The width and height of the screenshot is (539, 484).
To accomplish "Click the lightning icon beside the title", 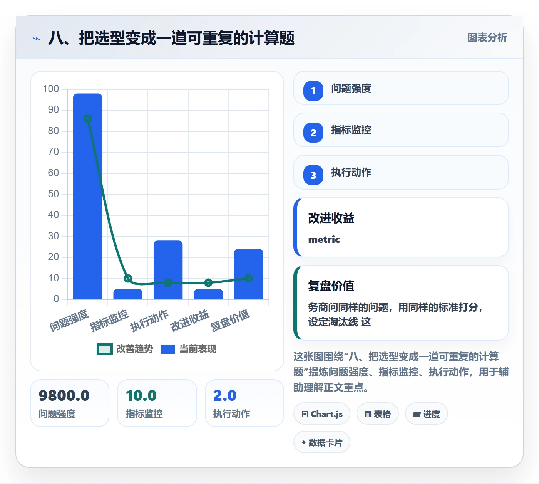I will tap(37, 39).
